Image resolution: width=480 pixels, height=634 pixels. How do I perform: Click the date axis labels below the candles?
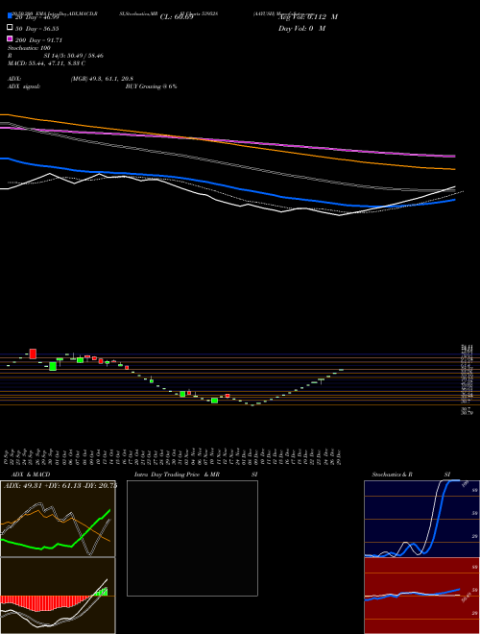174,456
